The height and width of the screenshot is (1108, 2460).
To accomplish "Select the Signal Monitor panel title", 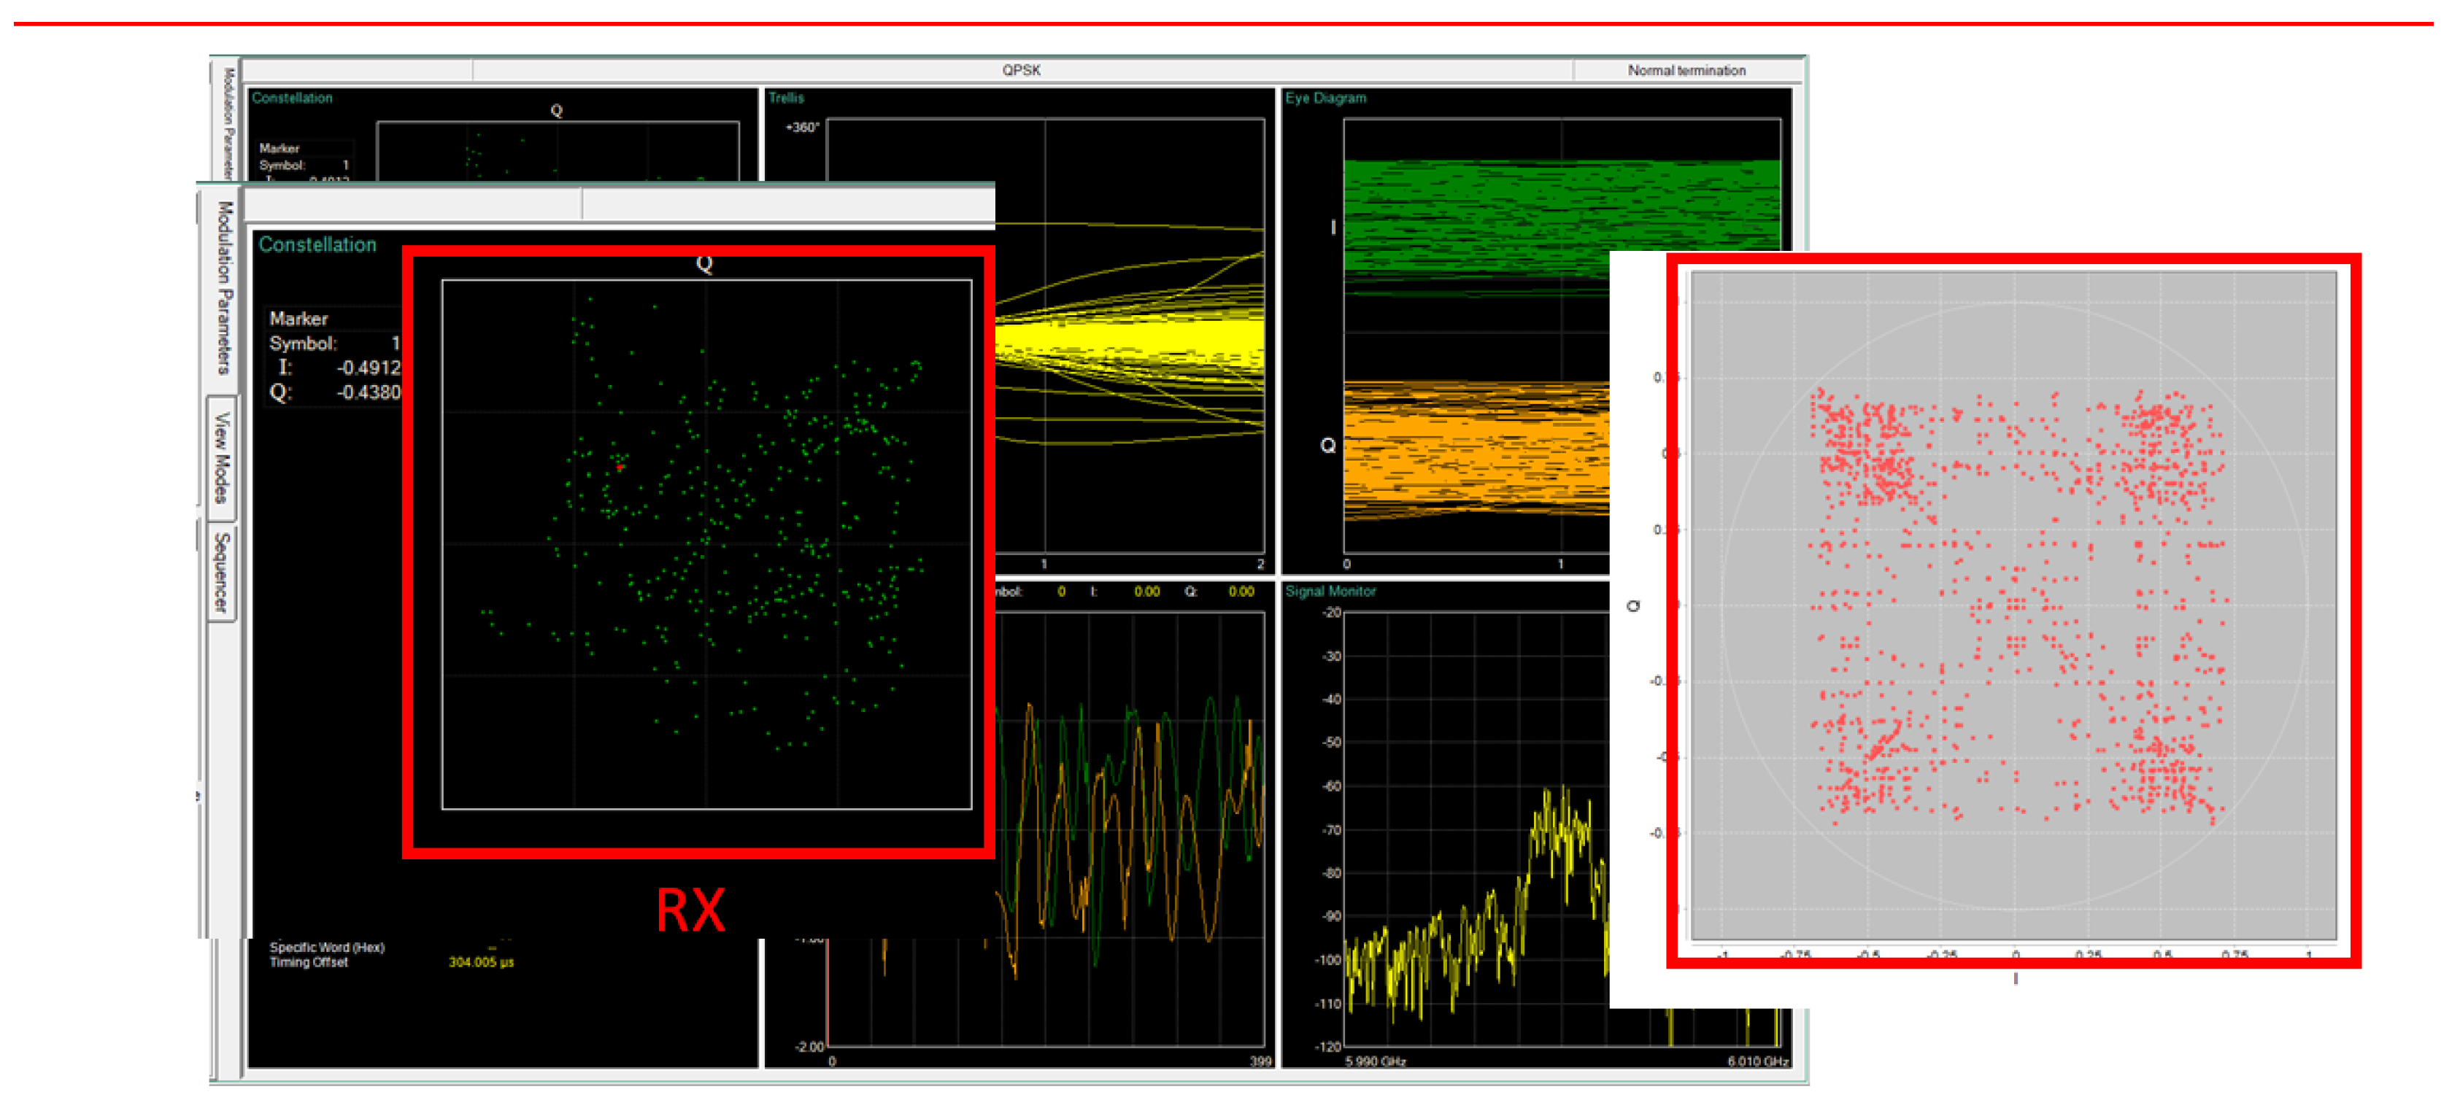I will point(1330,591).
